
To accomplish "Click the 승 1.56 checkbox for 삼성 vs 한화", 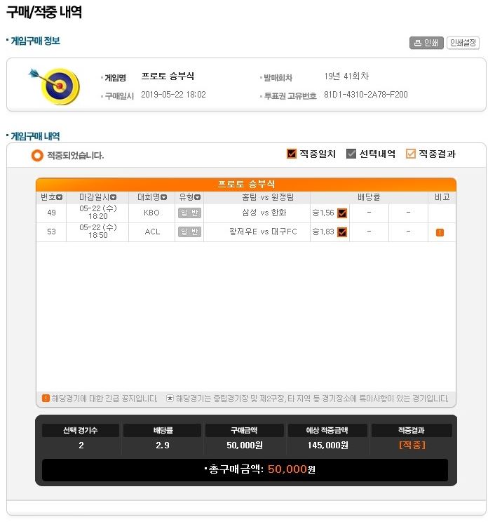I will pos(342,213).
